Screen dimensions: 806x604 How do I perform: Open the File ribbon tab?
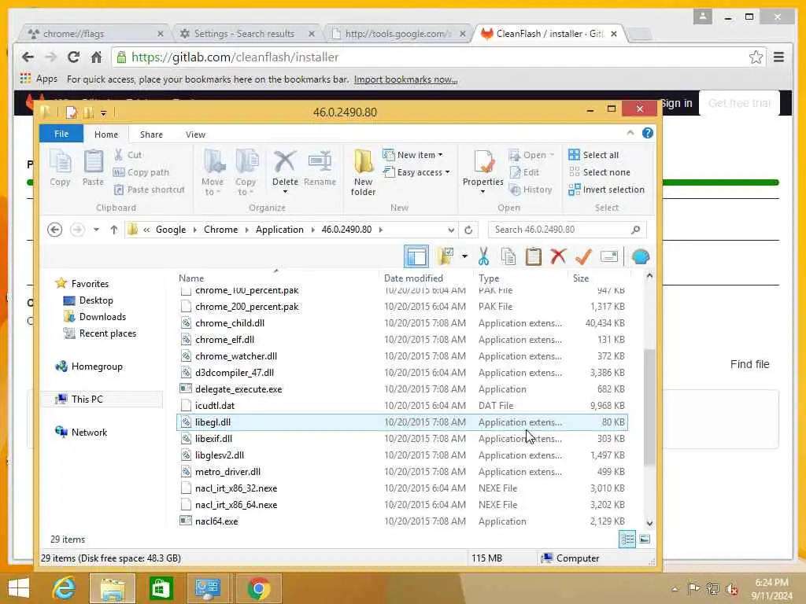click(x=61, y=134)
